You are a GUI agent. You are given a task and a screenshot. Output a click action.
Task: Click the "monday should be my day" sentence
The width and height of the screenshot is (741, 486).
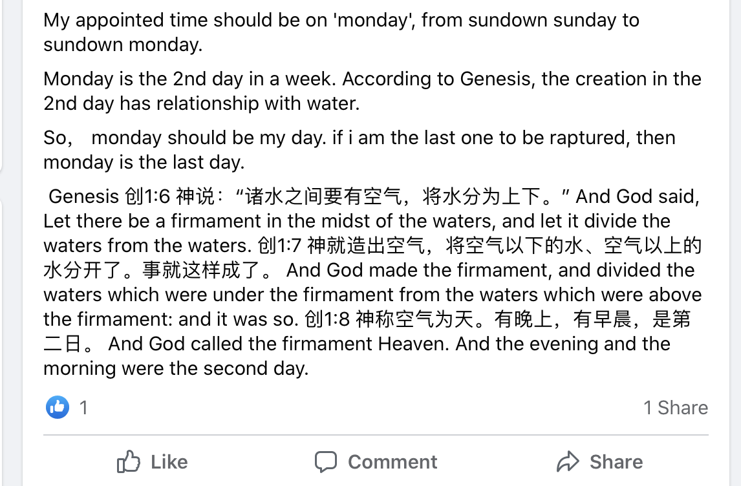[x=208, y=138]
